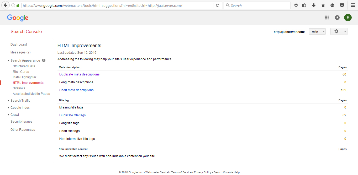
Task: Select Sitelinks in sidebar
Action: point(19,88)
